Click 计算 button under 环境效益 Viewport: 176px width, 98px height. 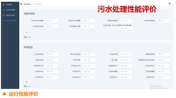[x=26, y=82]
